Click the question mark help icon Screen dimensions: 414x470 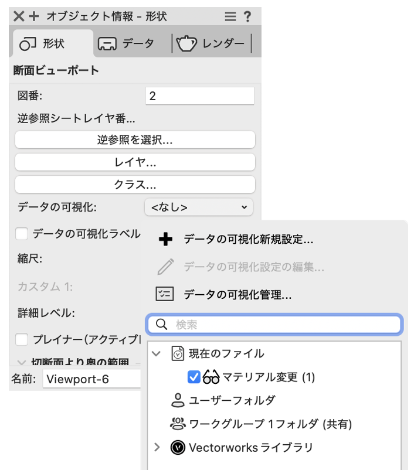point(247,16)
